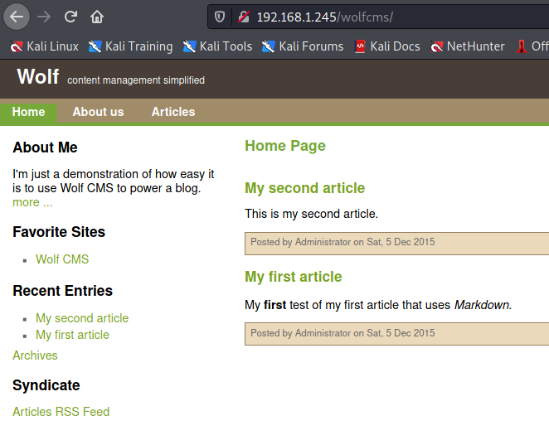Click the insecure connection padlock icon
The image size is (549, 440).
pos(243,17)
